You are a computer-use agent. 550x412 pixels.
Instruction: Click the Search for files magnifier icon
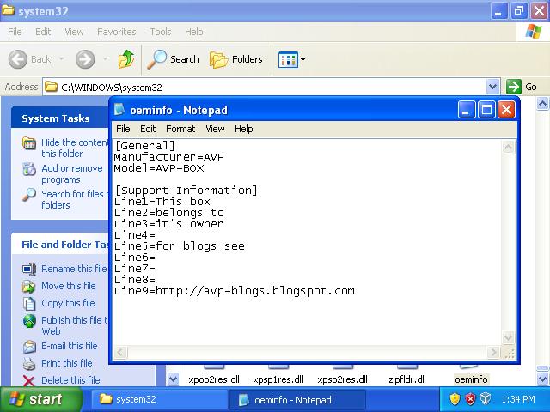[x=29, y=195]
